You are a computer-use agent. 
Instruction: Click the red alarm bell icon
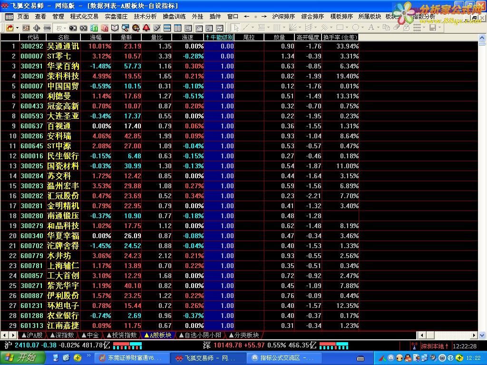click(146, 28)
